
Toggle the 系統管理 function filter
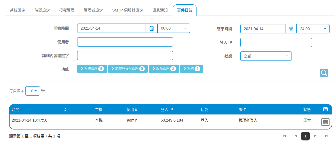[x=92, y=69]
